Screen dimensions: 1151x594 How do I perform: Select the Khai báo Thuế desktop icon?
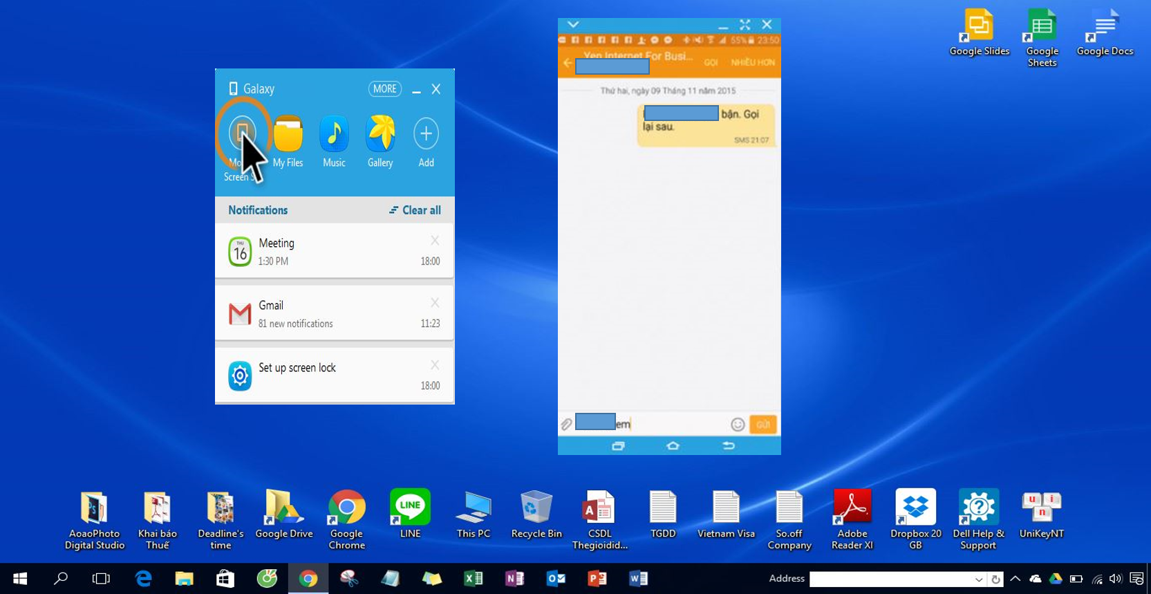click(158, 520)
